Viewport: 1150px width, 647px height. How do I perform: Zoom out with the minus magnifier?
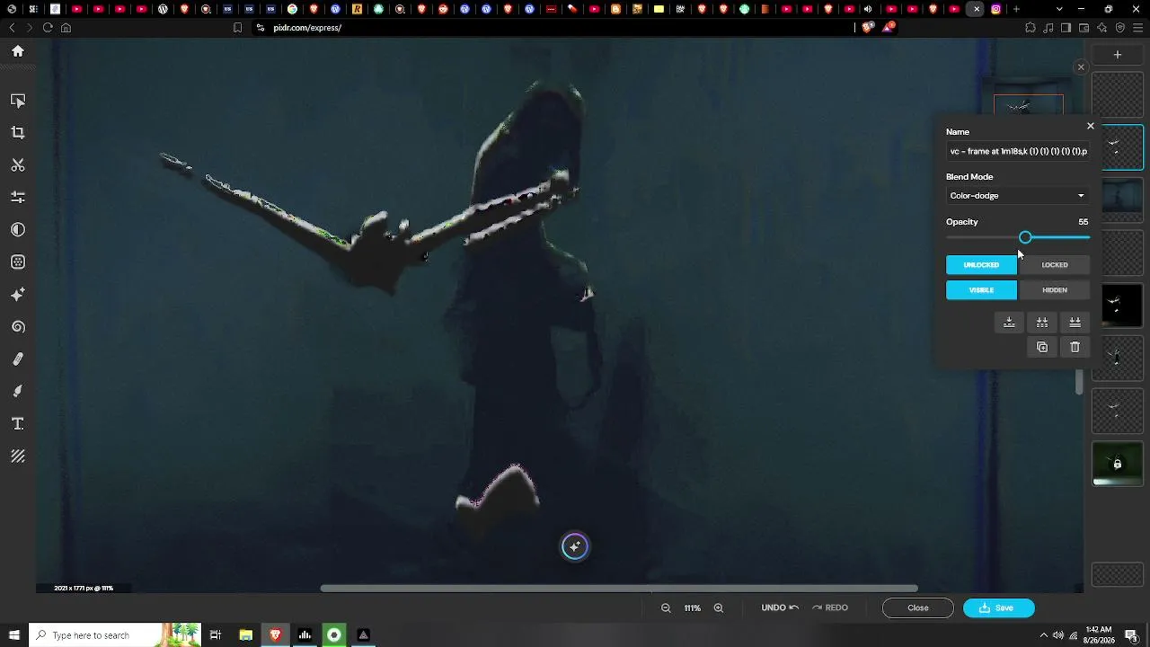pos(666,608)
